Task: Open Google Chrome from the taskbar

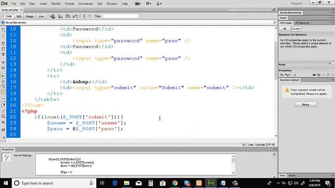Action: pos(175,183)
